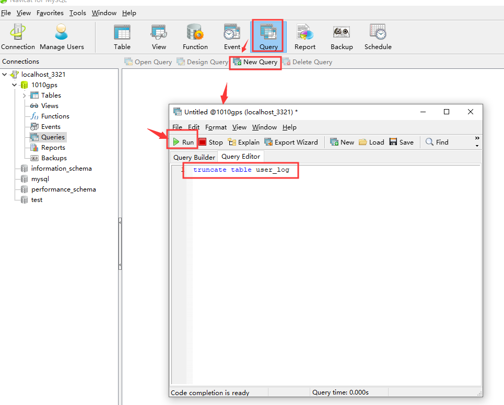Click Explain in query window toolbar
The height and width of the screenshot is (405, 504).
[243, 142]
